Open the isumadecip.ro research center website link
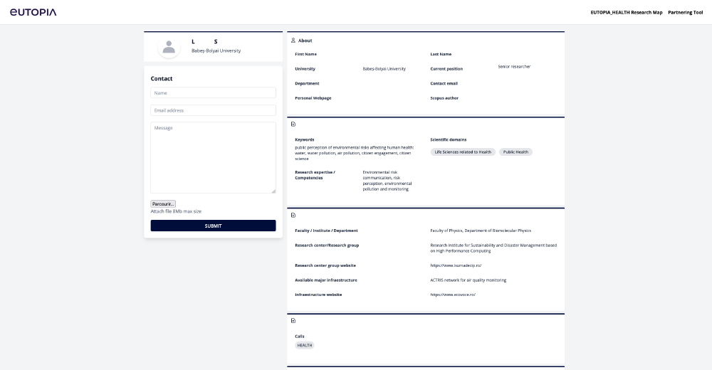Image resolution: width=712 pixels, height=370 pixels. point(456,265)
